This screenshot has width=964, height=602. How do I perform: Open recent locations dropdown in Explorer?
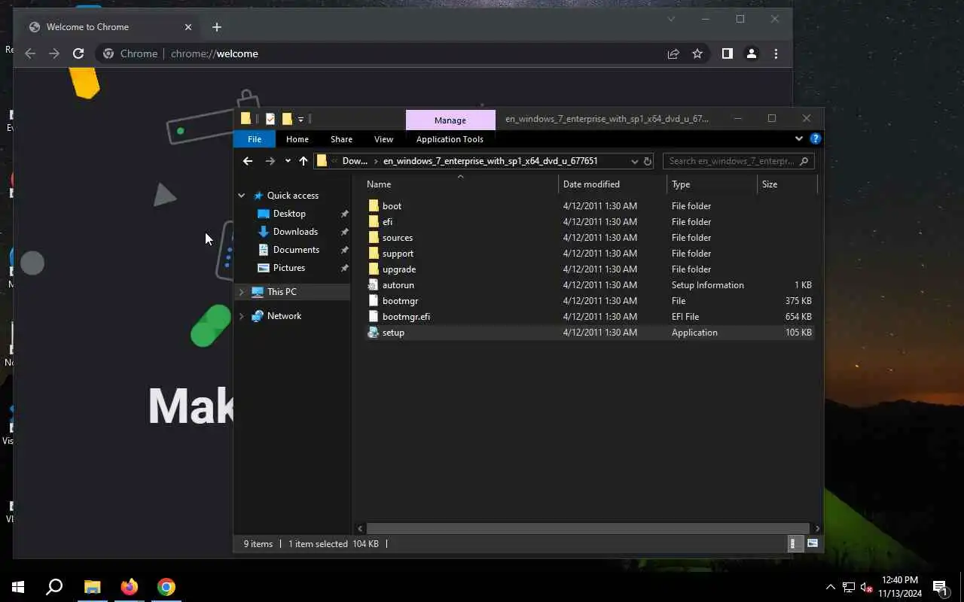tap(288, 161)
